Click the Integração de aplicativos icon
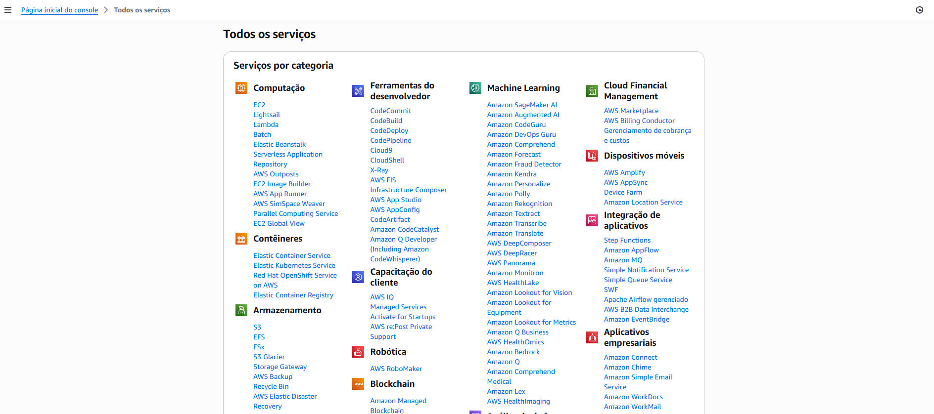This screenshot has height=414, width=934. (x=592, y=220)
